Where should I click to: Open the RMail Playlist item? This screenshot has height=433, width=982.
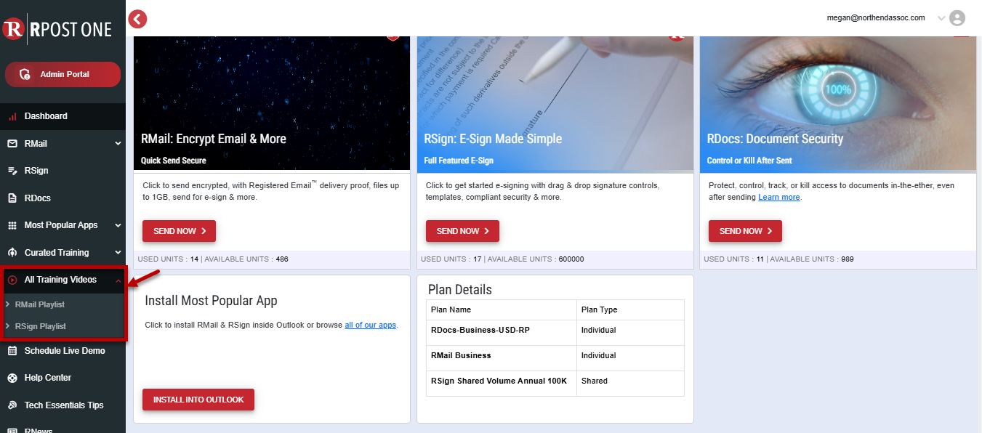tap(40, 304)
